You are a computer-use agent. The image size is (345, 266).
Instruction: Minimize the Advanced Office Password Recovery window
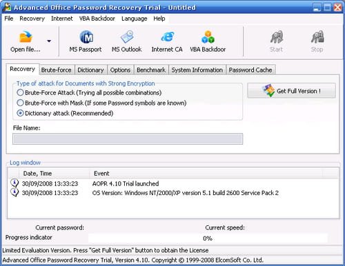point(317,8)
